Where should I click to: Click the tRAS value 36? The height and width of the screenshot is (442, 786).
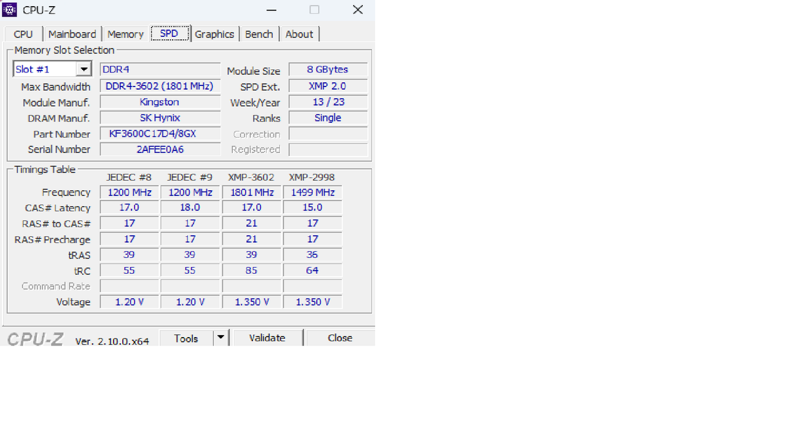[313, 255]
